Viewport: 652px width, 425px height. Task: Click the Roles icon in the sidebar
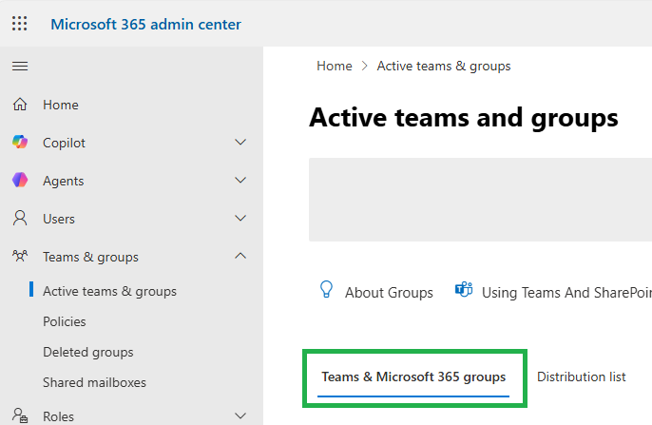pos(20,415)
